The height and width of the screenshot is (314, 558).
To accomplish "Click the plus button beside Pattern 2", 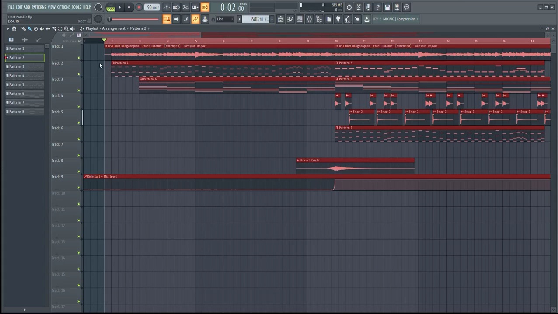I will pos(272,19).
